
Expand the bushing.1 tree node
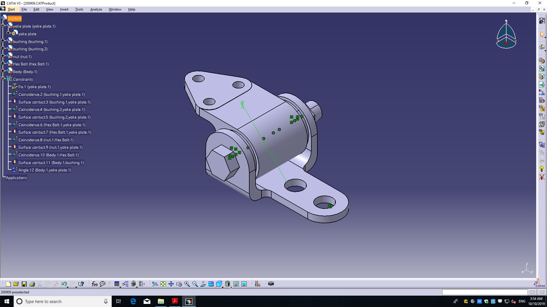(3, 41)
